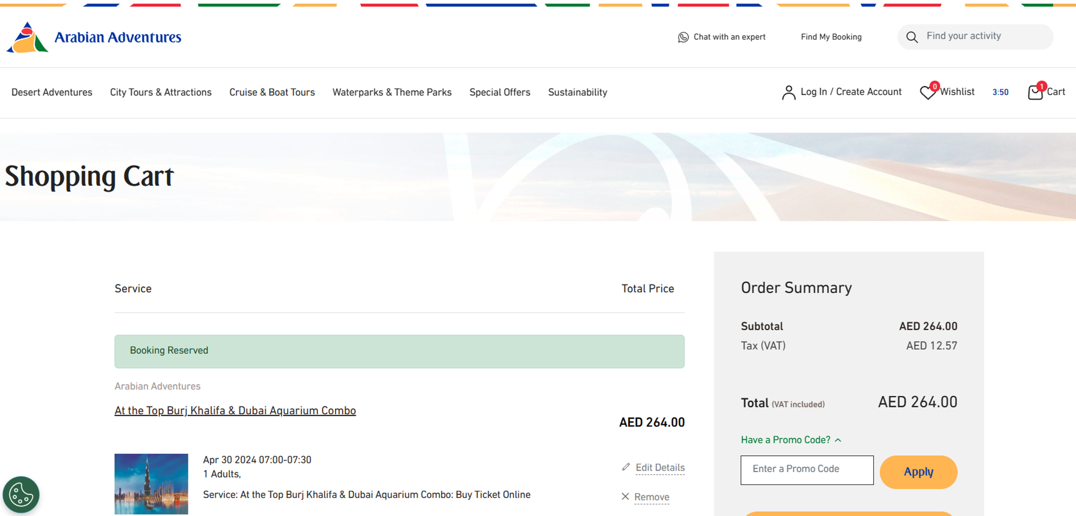Open Sustainability menu

pos(577,92)
